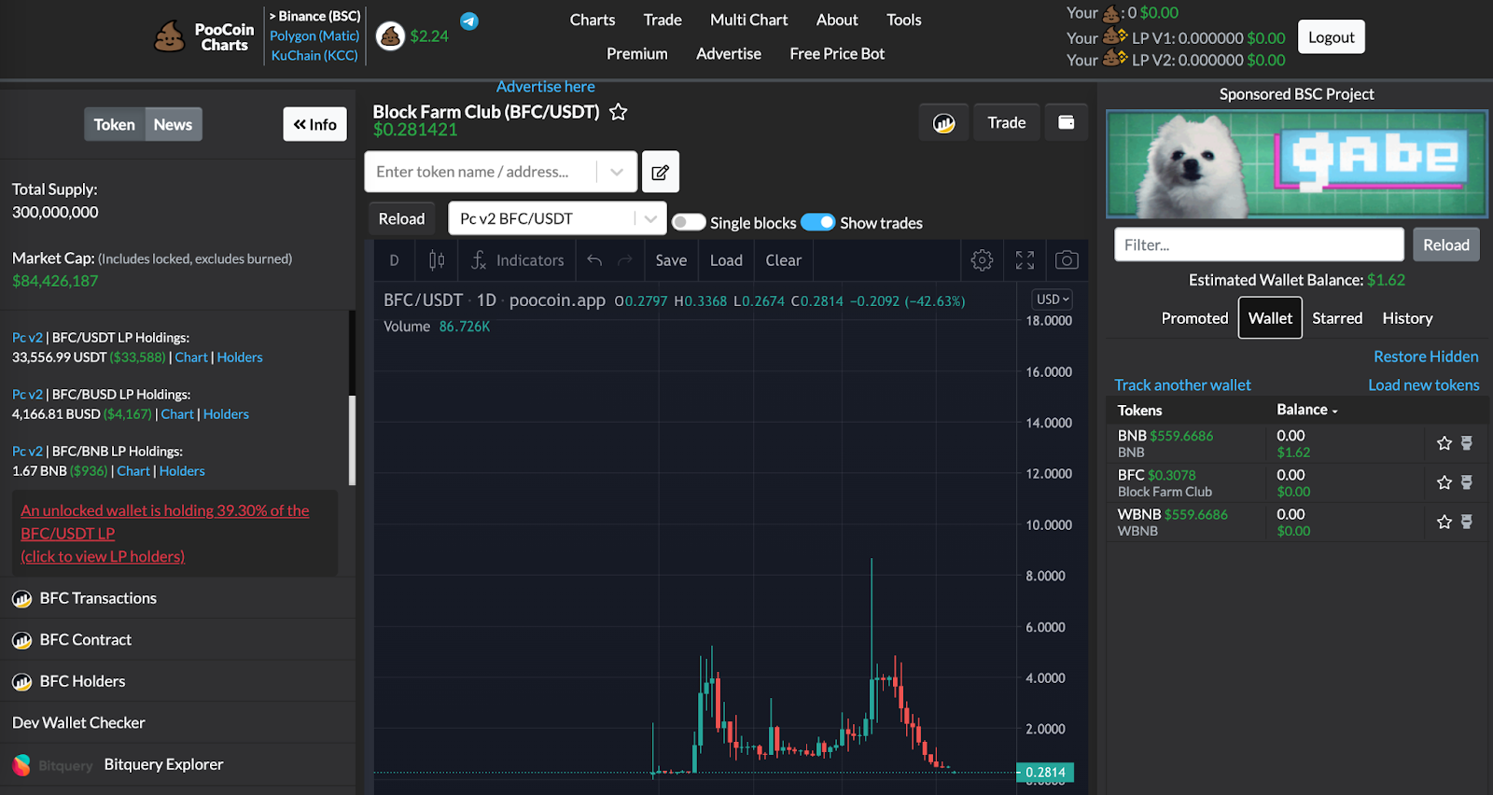The image size is (1493, 795).
Task: Open Track another wallet link
Action: point(1182,384)
